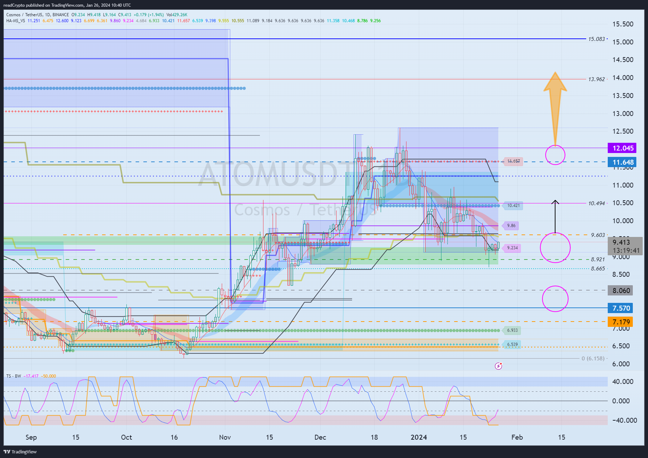Click the H9.418 high value in legend
The width and height of the screenshot is (648, 458).
pos(94,15)
